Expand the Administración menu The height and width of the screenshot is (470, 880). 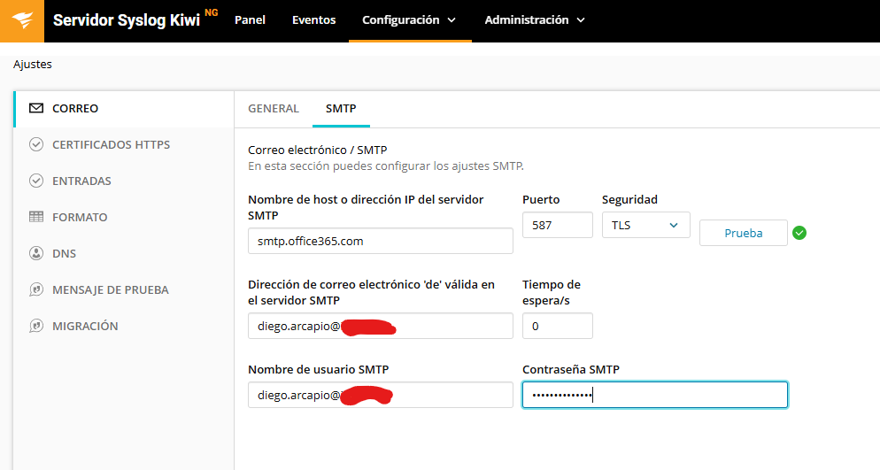pos(535,20)
